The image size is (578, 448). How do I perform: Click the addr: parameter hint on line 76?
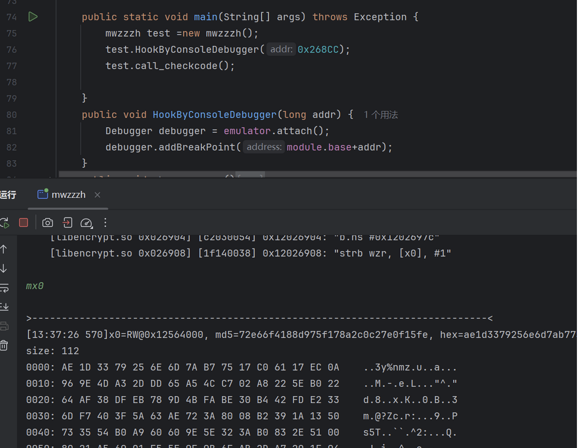(x=282, y=49)
